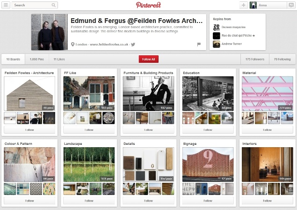The height and width of the screenshot is (210, 297).
Task: Click the search magnifier icon
Action: tap(54, 5)
